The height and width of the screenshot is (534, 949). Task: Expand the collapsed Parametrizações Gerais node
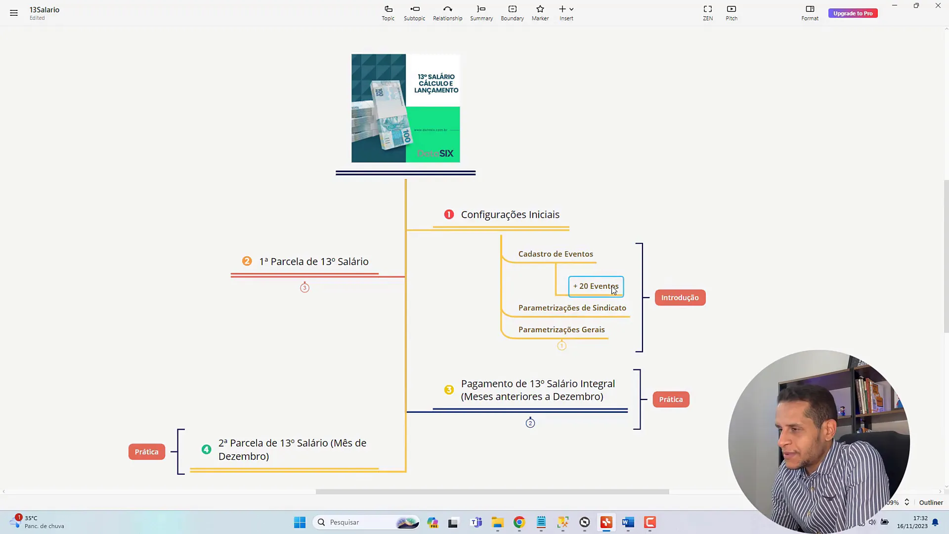[x=561, y=346]
